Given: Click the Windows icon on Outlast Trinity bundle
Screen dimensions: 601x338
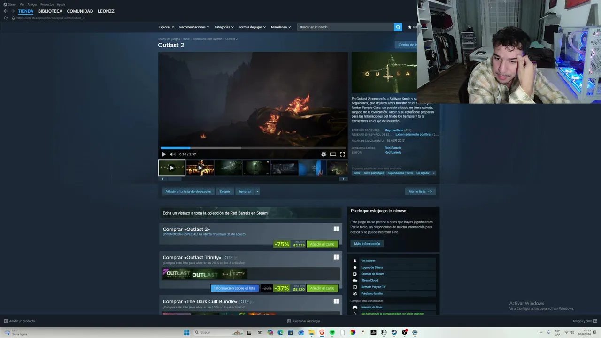Looking at the screenshot, I should coord(336,257).
